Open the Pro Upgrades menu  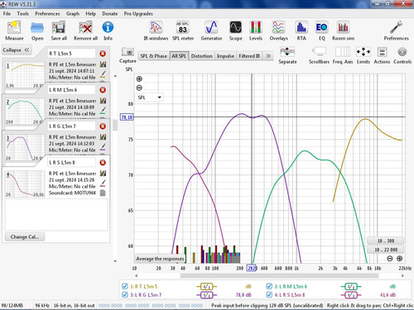pyautogui.click(x=138, y=13)
